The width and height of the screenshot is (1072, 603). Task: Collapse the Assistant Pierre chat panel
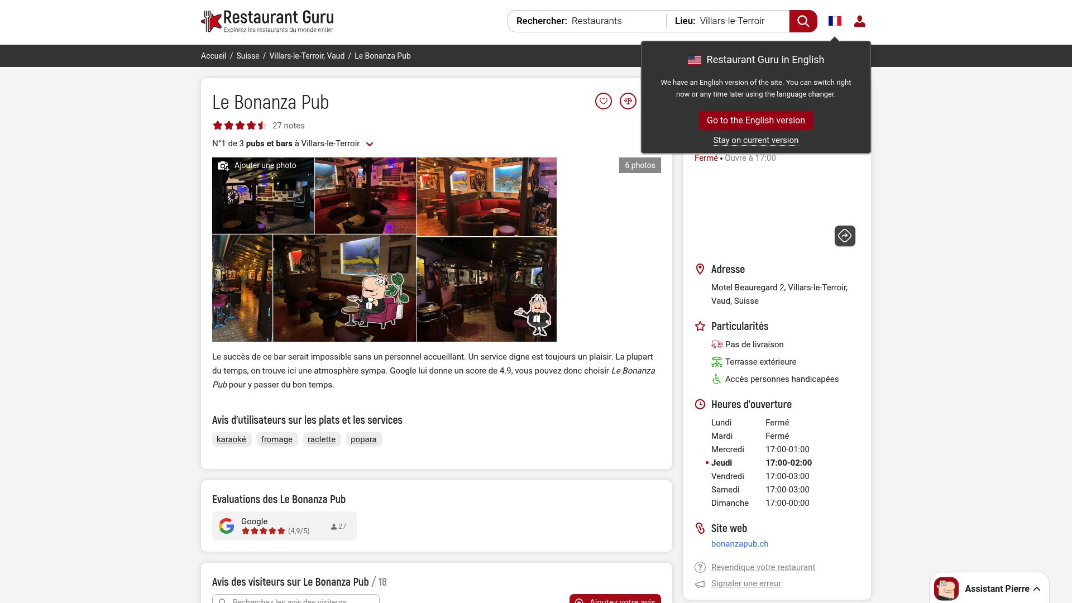point(1037,588)
